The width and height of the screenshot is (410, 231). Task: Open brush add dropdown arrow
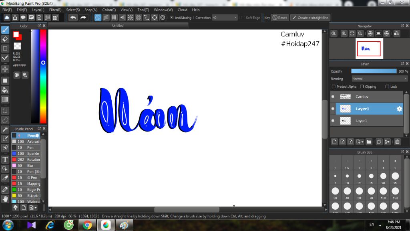click(x=36, y=208)
